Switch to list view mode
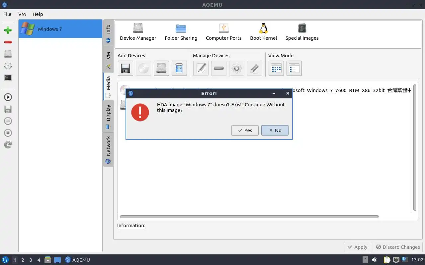Image resolution: width=425 pixels, height=265 pixels. pos(294,68)
